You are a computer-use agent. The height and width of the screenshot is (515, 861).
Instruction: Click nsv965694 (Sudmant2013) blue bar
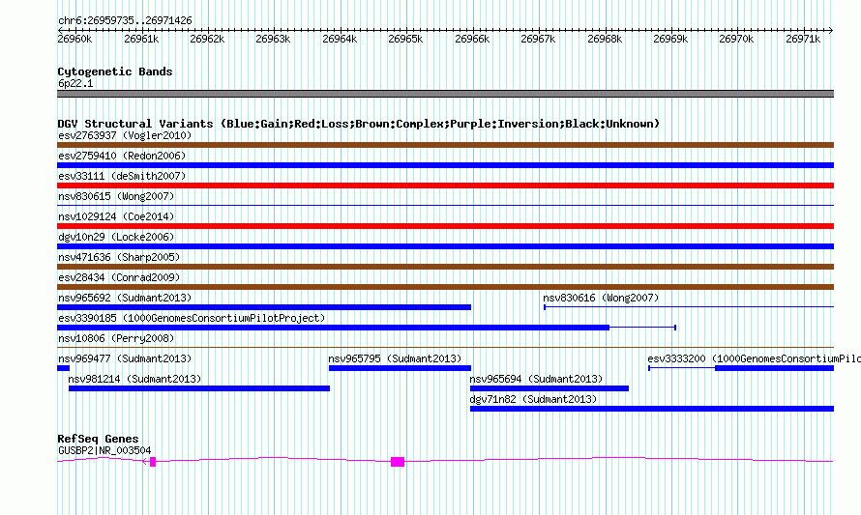click(549, 388)
